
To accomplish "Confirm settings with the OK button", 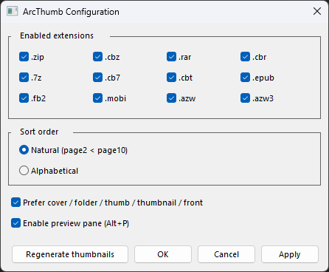I will coord(163,254).
